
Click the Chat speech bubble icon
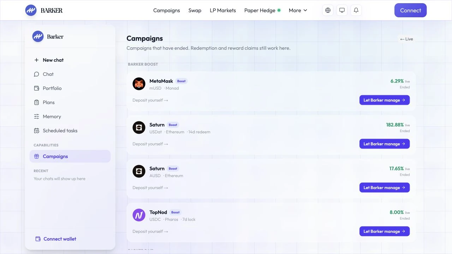coord(36,74)
